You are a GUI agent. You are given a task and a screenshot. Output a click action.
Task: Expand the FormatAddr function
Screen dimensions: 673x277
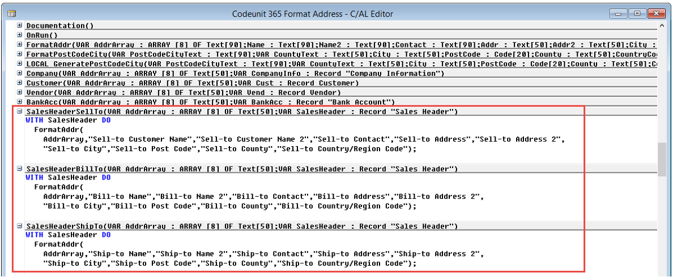pos(20,45)
